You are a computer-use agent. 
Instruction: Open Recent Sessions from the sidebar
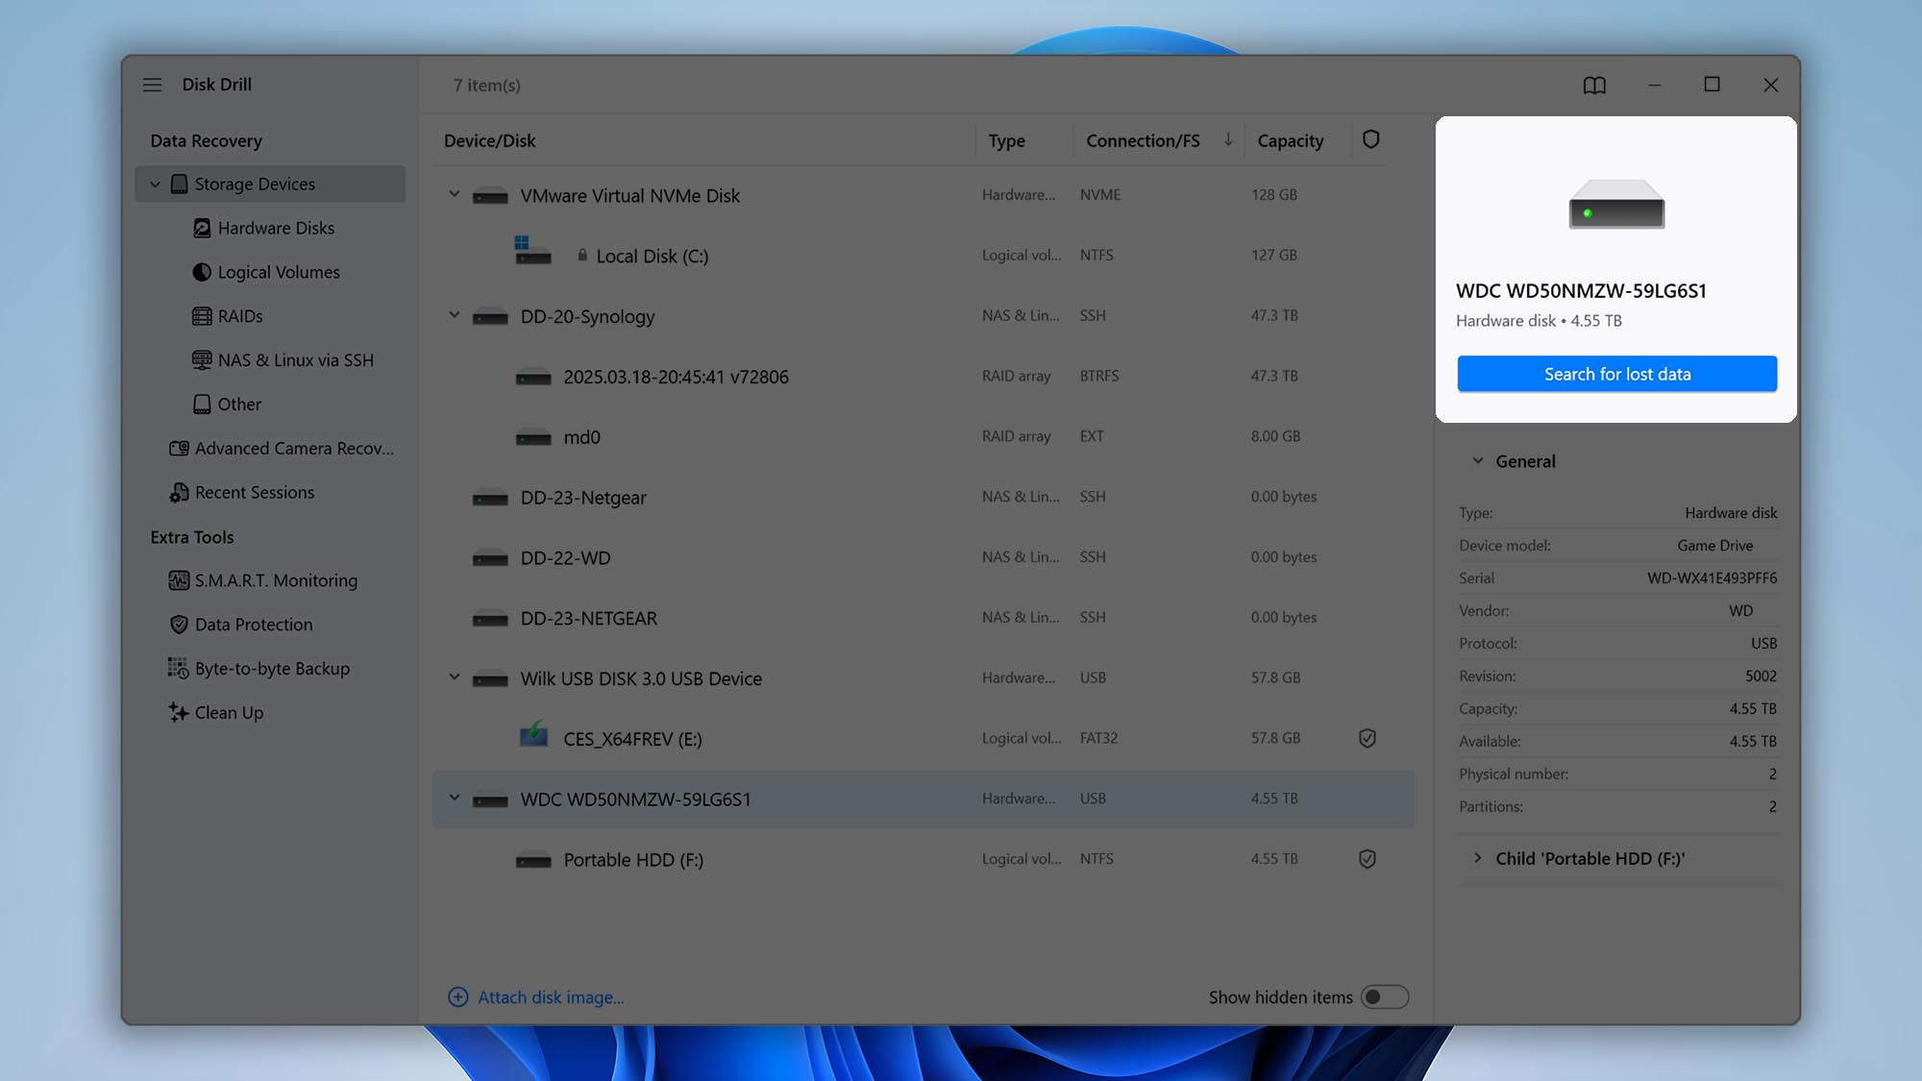(x=254, y=492)
